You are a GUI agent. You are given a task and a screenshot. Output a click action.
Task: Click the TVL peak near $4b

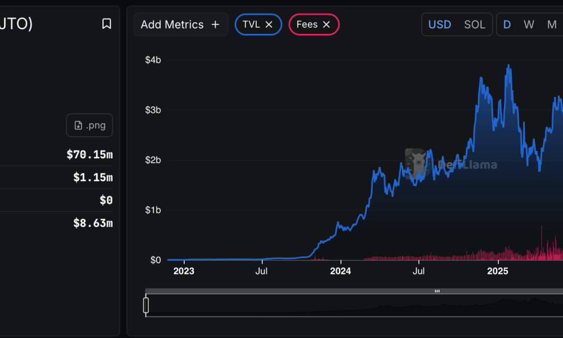click(509, 65)
